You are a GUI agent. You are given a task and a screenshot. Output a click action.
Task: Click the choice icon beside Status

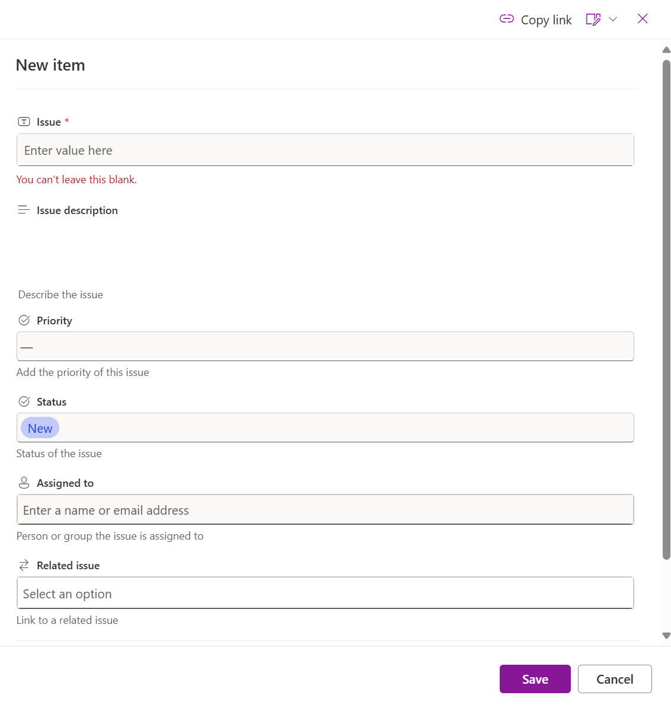click(24, 400)
